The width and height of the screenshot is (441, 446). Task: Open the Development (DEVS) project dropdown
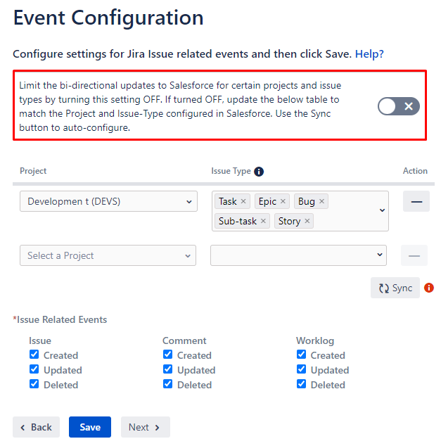coord(108,201)
